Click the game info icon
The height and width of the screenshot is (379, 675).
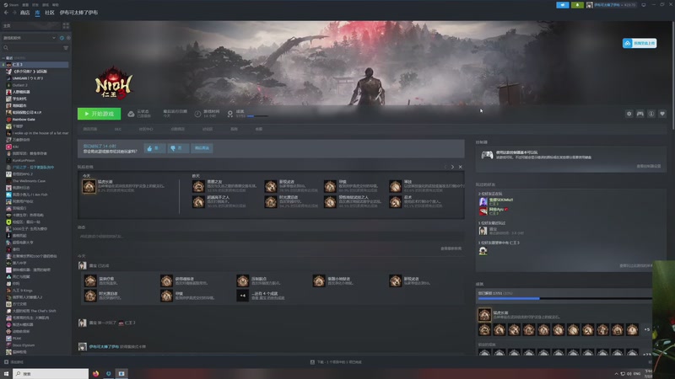[x=651, y=114]
